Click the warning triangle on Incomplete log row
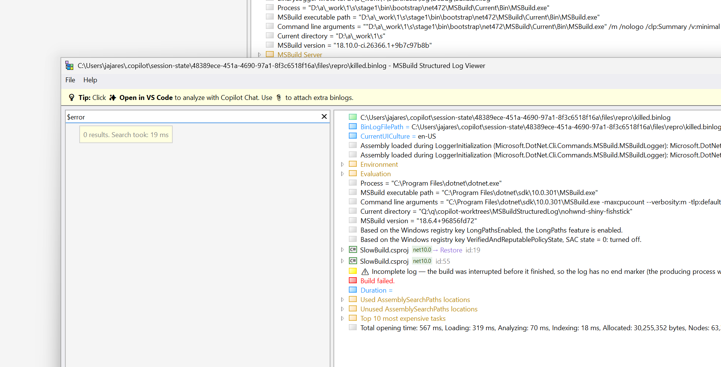This screenshot has width=721, height=367. pos(365,272)
